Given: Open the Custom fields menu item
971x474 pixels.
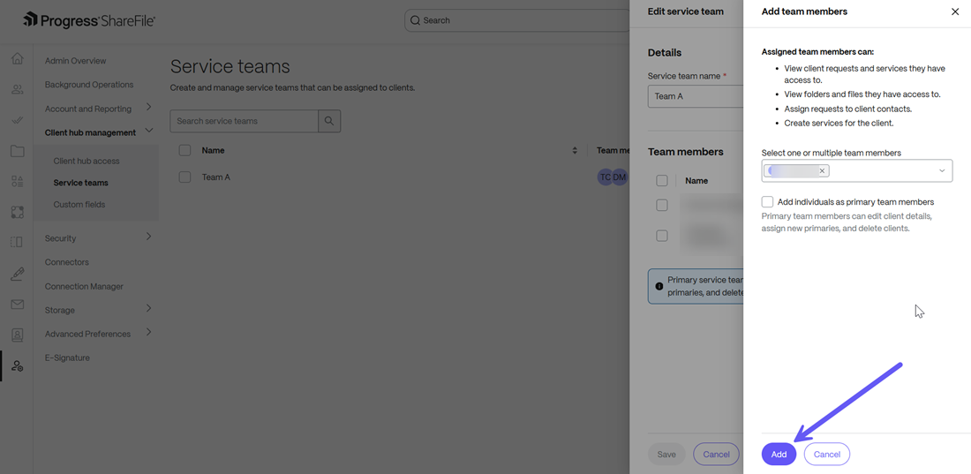Looking at the screenshot, I should coord(79,205).
